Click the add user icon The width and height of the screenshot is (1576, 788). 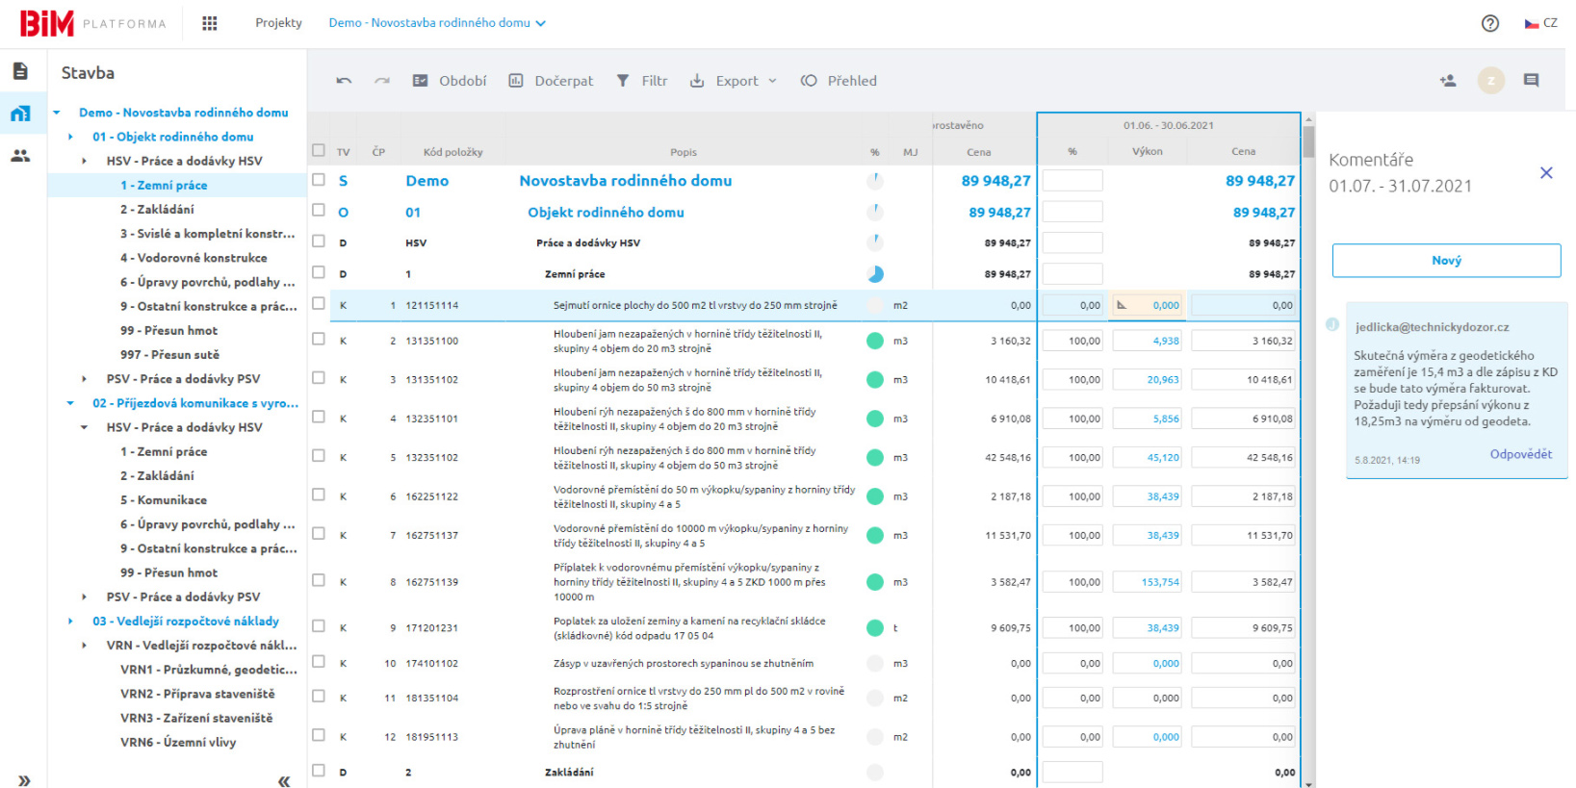tap(1447, 81)
